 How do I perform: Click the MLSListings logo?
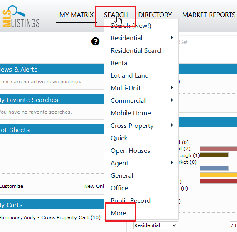click(21, 17)
